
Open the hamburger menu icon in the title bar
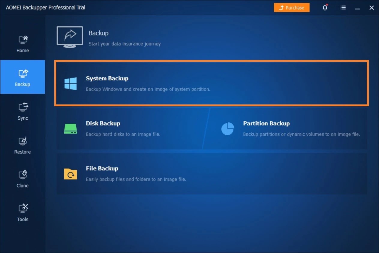click(x=343, y=8)
